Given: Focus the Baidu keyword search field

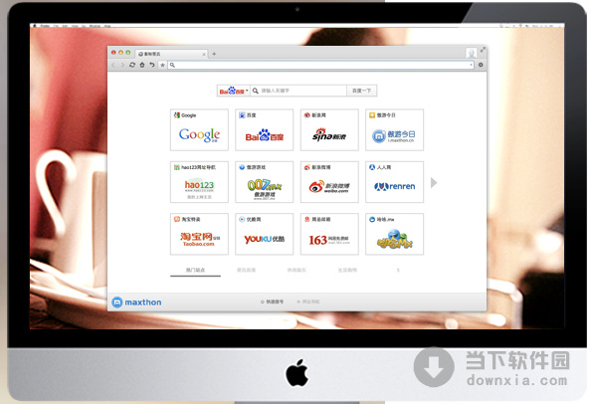Looking at the screenshot, I should pyautogui.click(x=298, y=91).
